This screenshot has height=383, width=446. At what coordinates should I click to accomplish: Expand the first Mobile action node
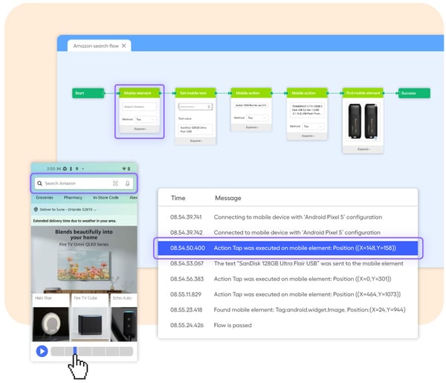pos(251,127)
